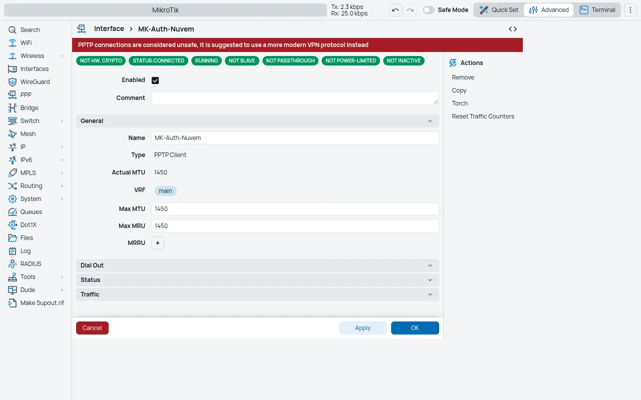The height and width of the screenshot is (400, 641).
Task: Click the Interface breadcrumb link
Action: (109, 29)
